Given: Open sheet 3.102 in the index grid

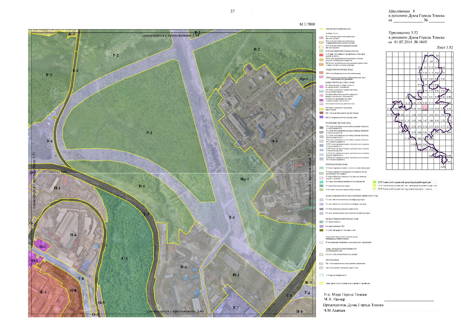Looking at the screenshot, I should point(443,167).
